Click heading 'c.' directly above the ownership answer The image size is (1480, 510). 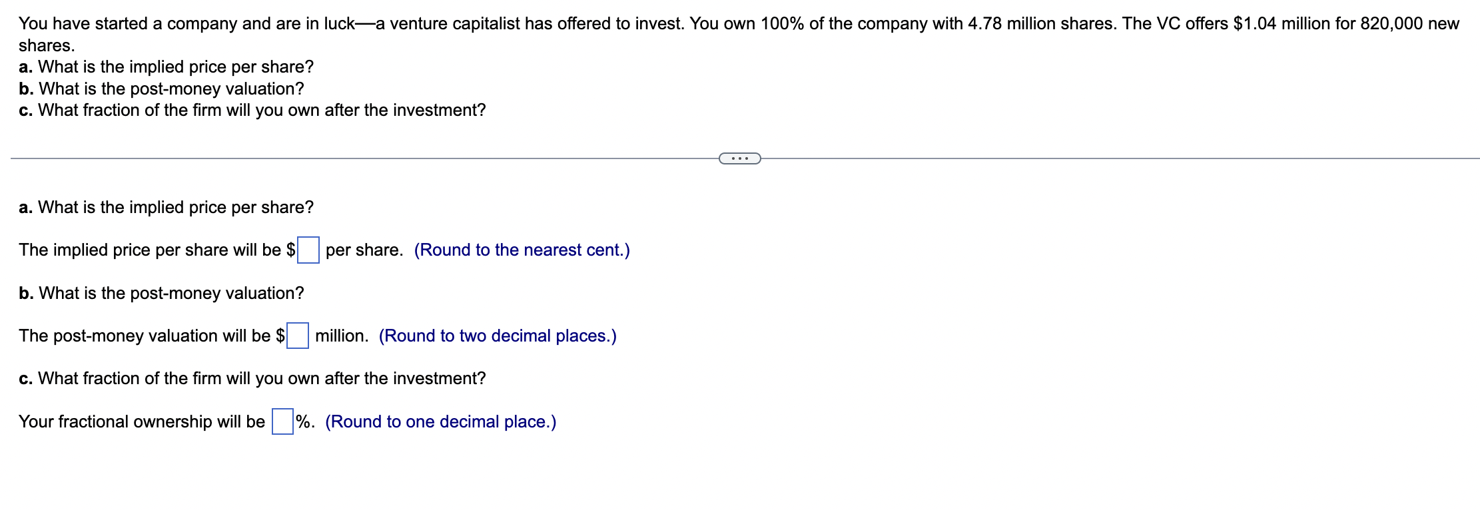(x=252, y=379)
